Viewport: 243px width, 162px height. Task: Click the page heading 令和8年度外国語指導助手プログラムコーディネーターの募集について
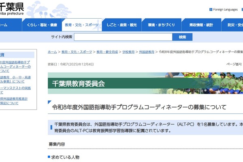tap(139, 107)
